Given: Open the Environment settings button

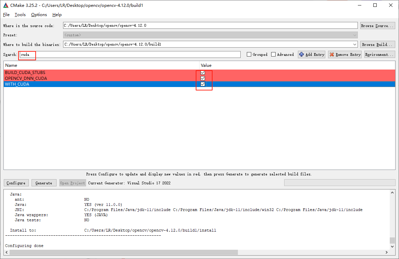Looking at the screenshot, I should pyautogui.click(x=380, y=54).
